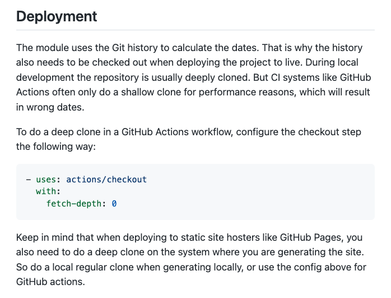
Task: Click the Deployment section heading
Action: click(x=57, y=16)
